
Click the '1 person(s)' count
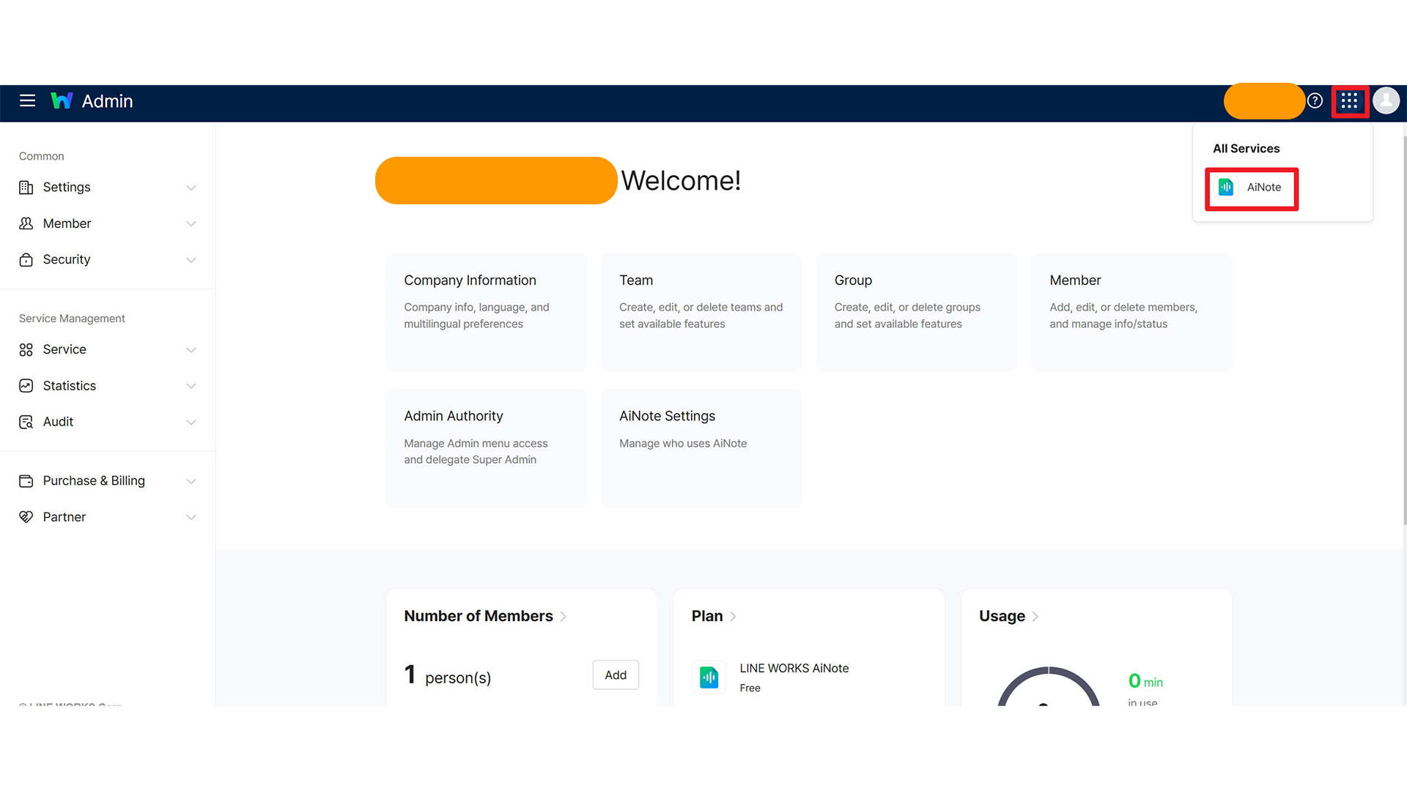(448, 675)
